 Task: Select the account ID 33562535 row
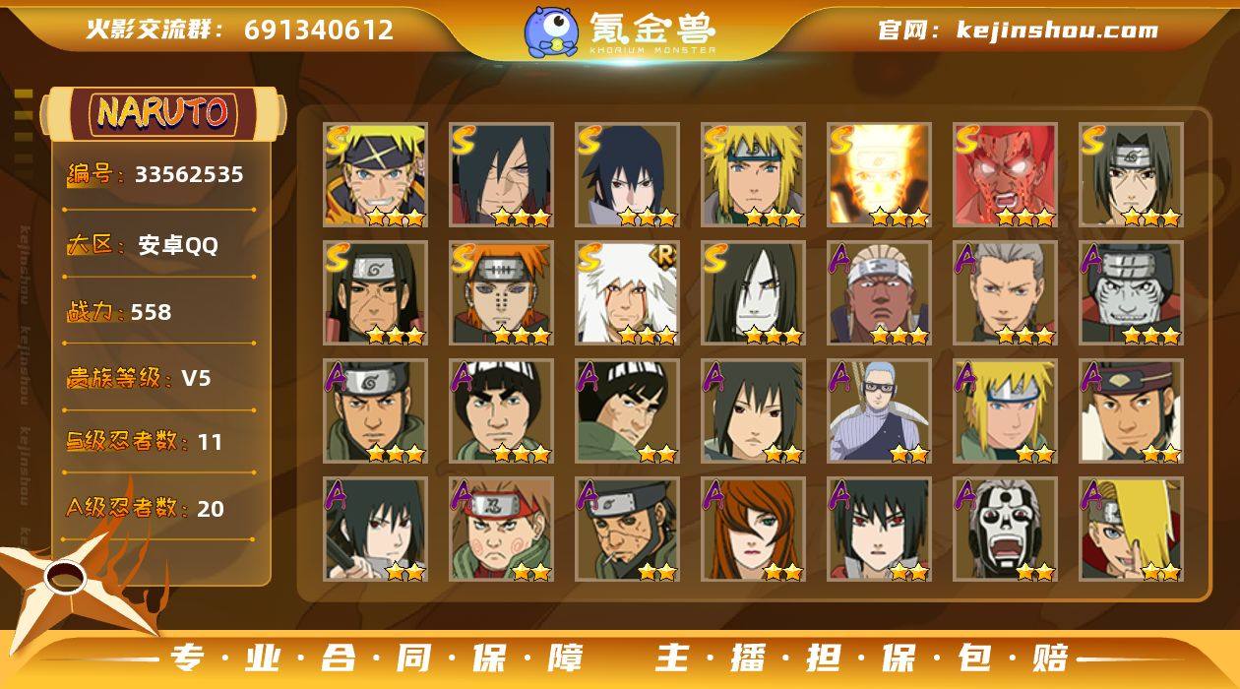coord(155,175)
